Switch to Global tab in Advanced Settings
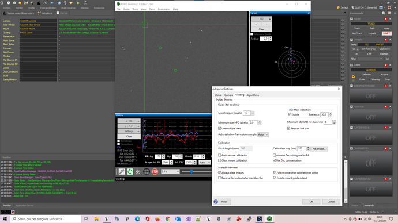This screenshot has height=223, width=398. point(218,95)
